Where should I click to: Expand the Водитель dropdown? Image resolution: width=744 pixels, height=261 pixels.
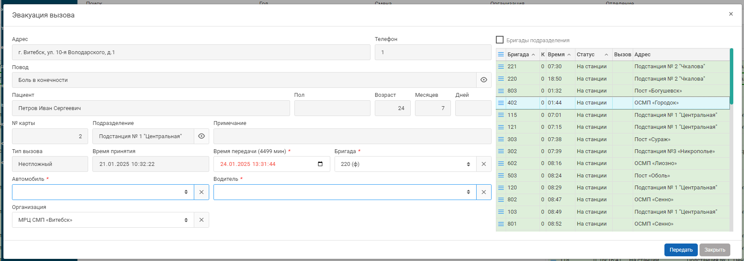pyautogui.click(x=468, y=192)
